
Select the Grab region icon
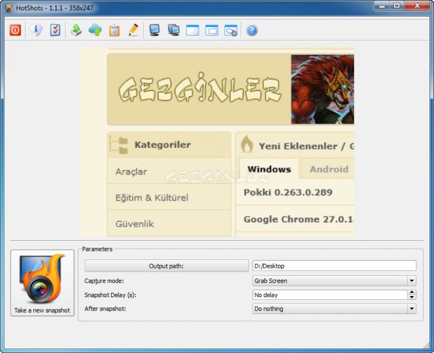[212, 30]
